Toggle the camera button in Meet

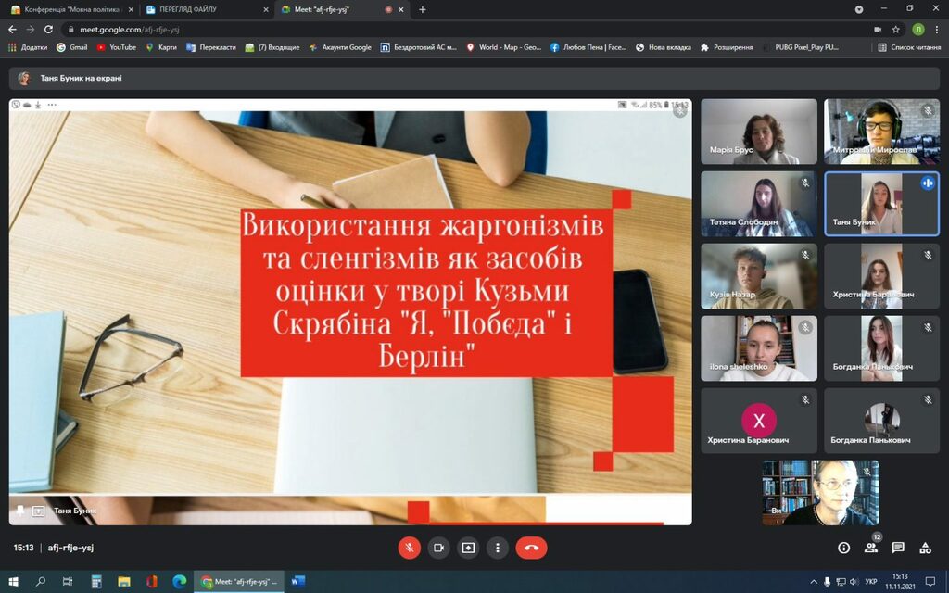tap(438, 548)
